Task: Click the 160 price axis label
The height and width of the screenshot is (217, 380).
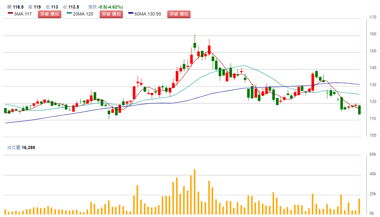Action: pos(373,34)
